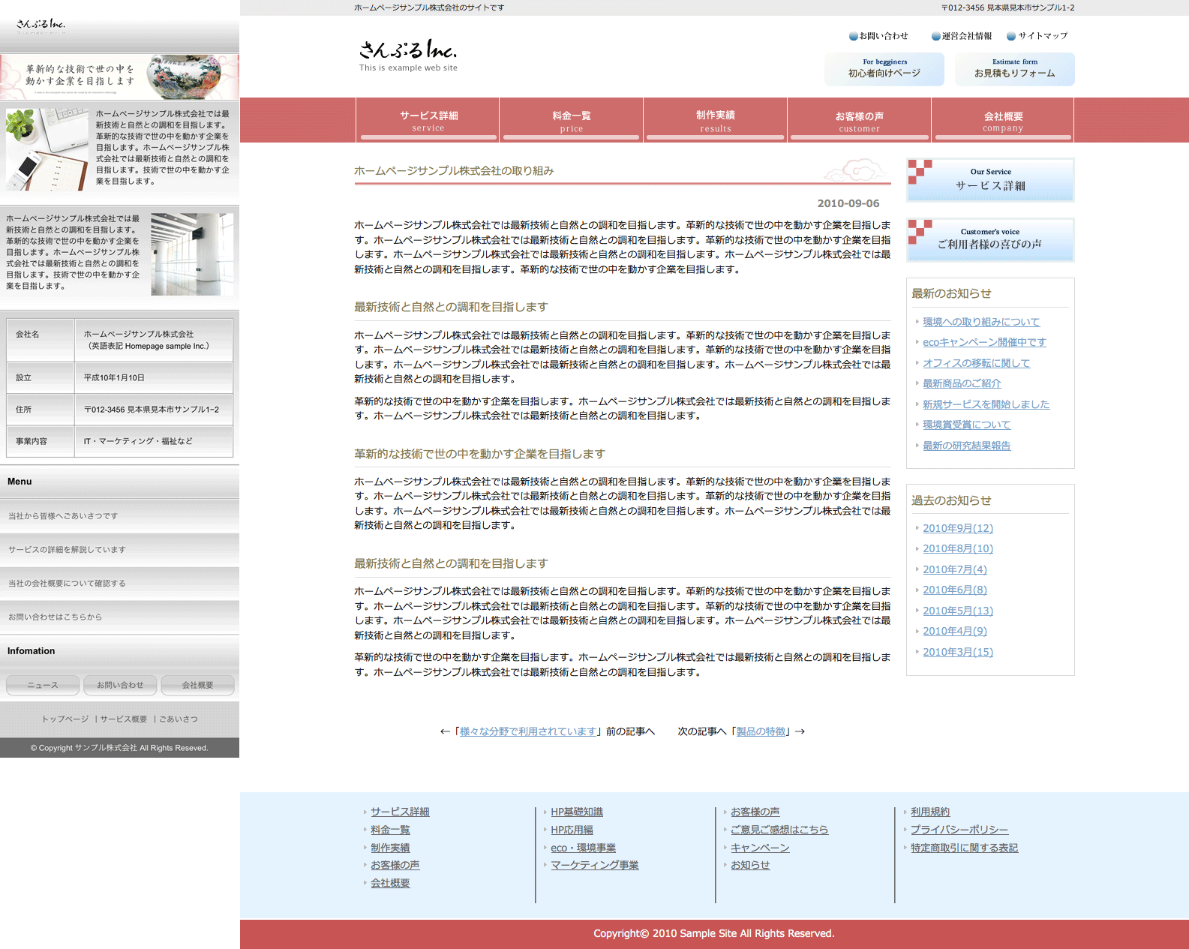Click the 初心者向けページ button
The height and width of the screenshot is (949, 1189).
(884, 69)
